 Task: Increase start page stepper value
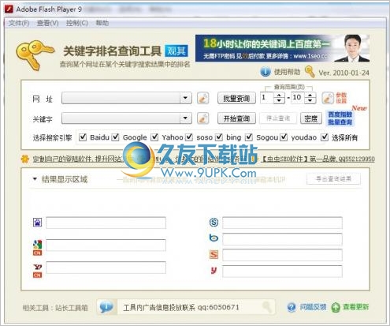click(279, 96)
